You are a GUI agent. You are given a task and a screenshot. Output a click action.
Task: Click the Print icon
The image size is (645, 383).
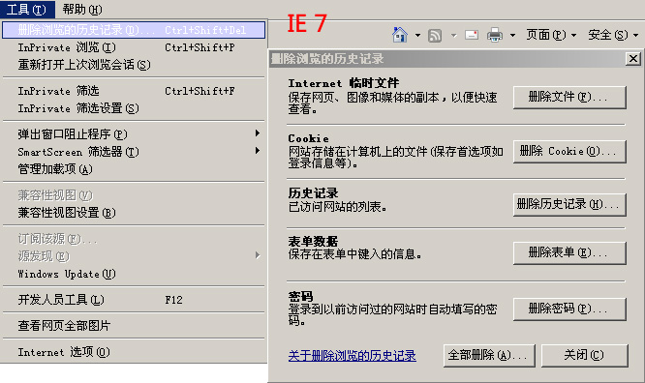[495, 35]
